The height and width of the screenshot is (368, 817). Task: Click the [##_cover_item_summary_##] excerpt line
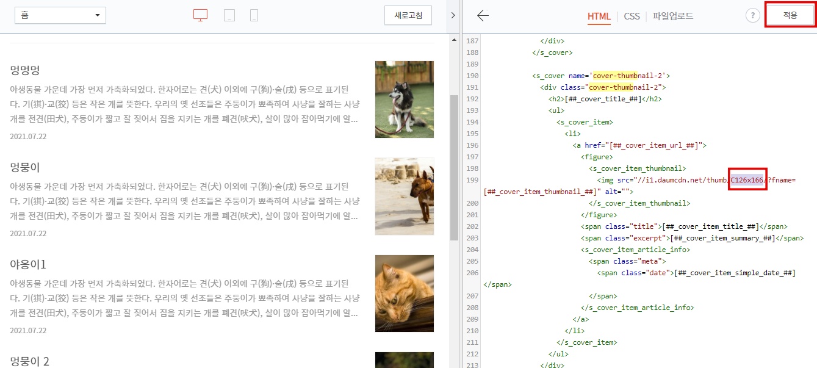[x=693, y=238]
